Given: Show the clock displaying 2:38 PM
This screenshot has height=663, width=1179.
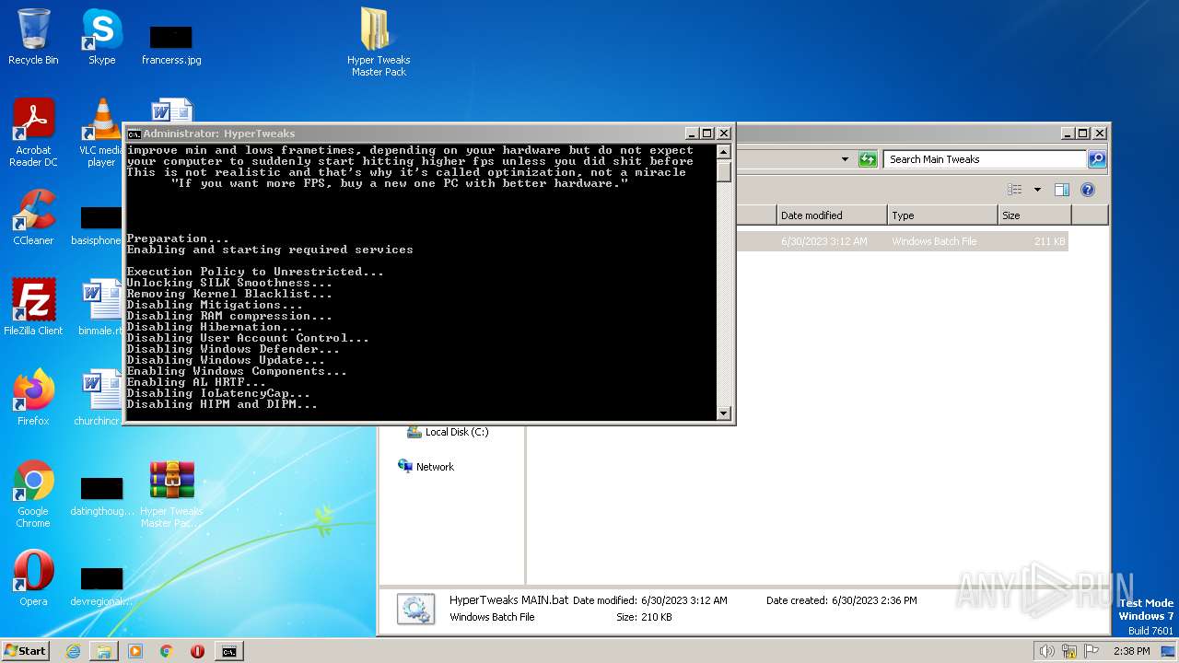Looking at the screenshot, I should (1131, 651).
